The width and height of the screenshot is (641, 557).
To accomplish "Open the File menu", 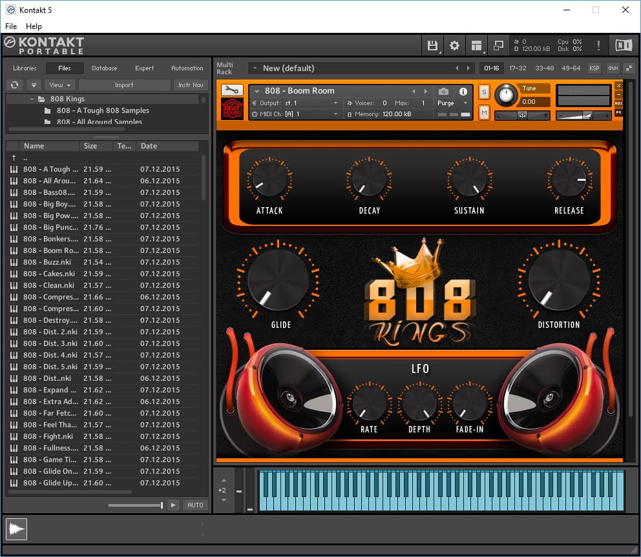I will tap(11, 26).
